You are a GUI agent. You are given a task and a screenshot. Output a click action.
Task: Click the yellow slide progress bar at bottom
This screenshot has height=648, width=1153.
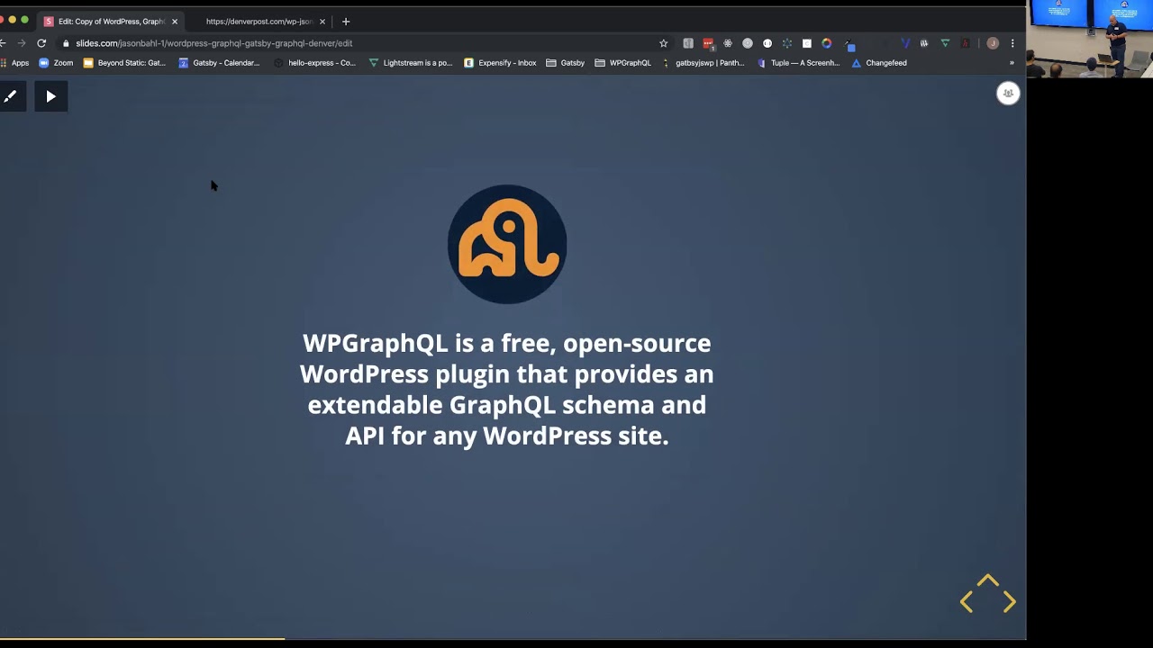click(142, 639)
